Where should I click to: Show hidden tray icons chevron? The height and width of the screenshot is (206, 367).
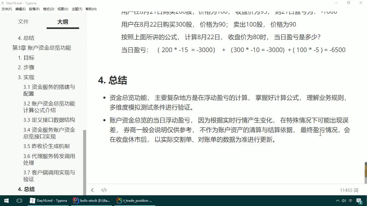337,200
